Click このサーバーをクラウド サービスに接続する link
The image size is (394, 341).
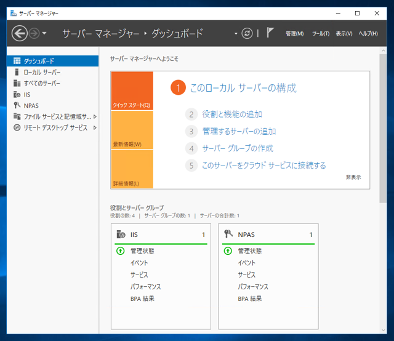click(264, 165)
